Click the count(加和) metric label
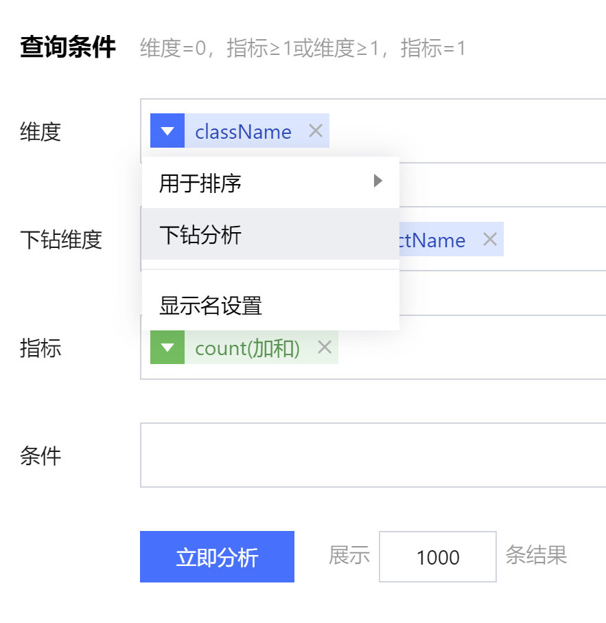This screenshot has height=623, width=606. tap(247, 348)
